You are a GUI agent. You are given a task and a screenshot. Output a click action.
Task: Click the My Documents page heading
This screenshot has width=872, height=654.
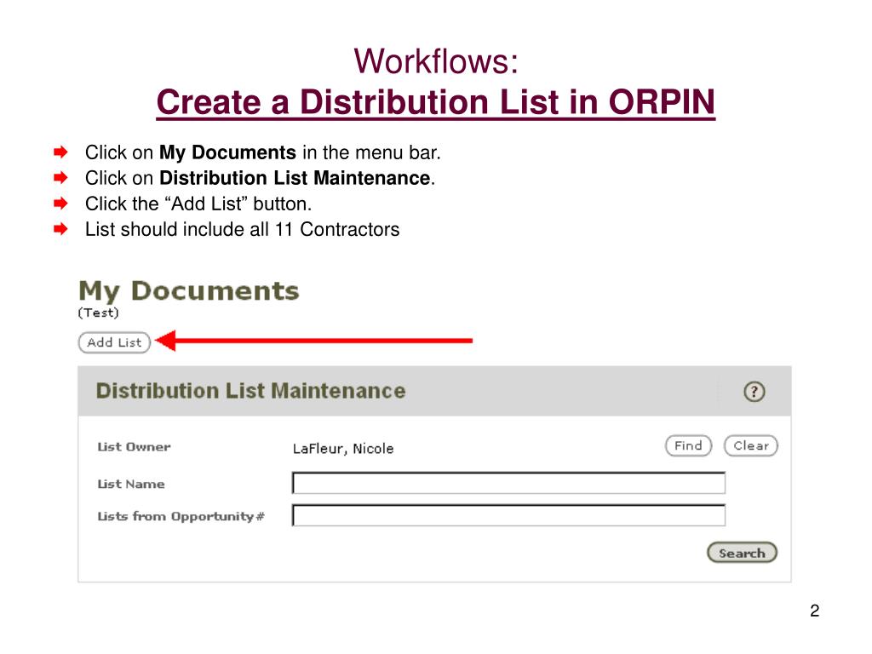pyautogui.click(x=189, y=291)
